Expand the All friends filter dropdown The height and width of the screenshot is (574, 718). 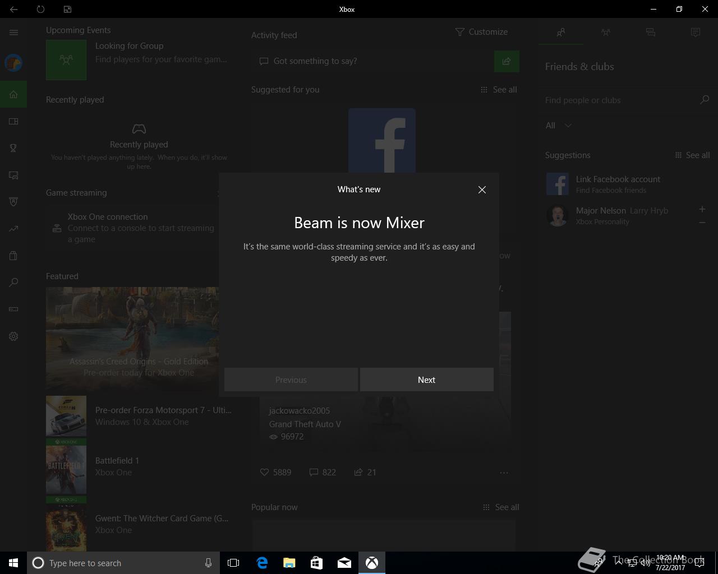tap(559, 126)
